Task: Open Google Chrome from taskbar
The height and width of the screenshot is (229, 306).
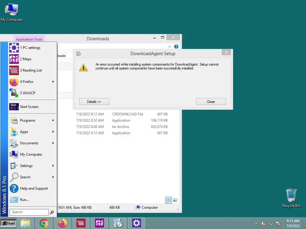Action: pos(44,223)
